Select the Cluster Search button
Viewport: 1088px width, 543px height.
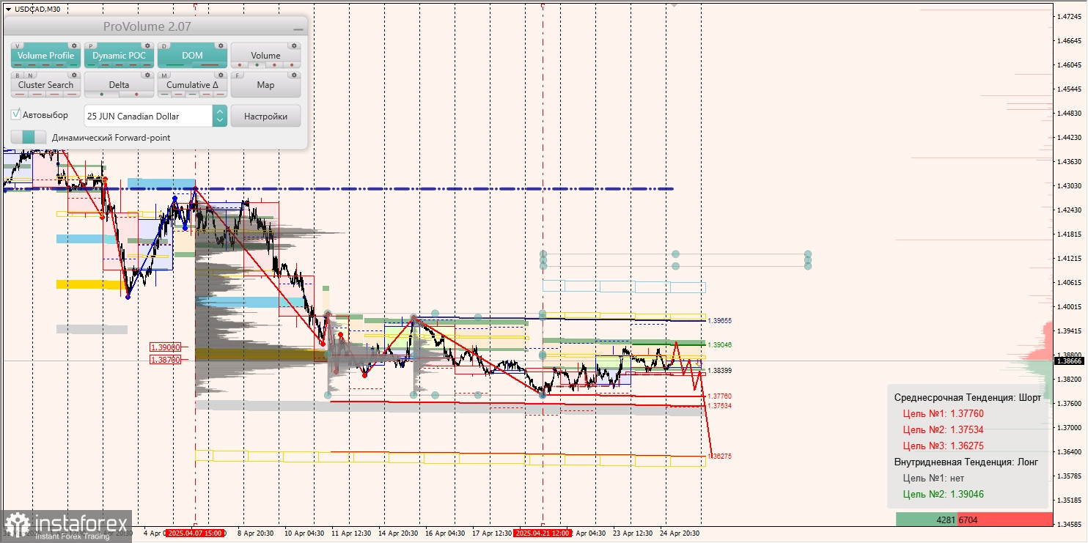pyautogui.click(x=45, y=84)
